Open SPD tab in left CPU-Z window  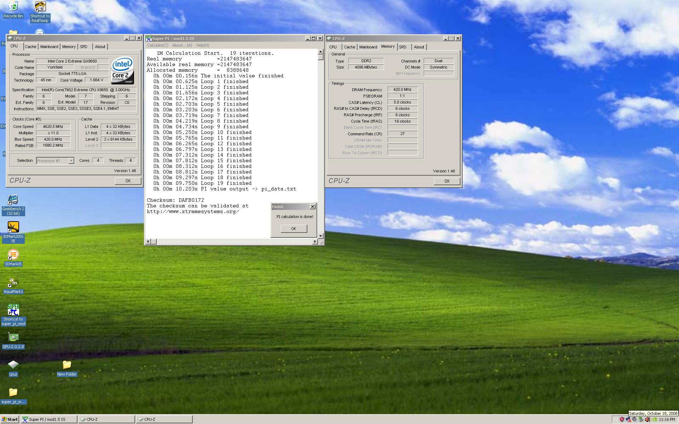point(83,47)
